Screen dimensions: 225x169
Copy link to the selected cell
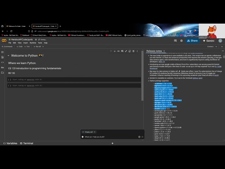tap(118, 51)
